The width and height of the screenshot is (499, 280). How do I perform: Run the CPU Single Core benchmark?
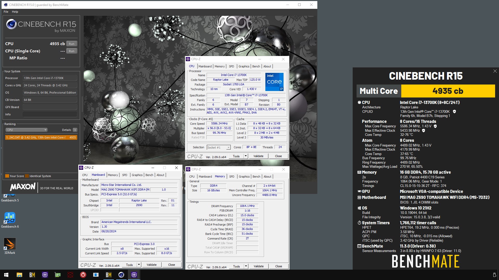72,51
